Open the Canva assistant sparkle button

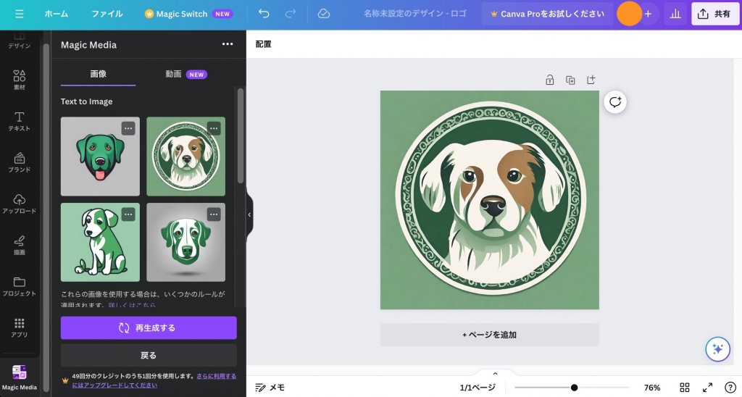coord(717,349)
